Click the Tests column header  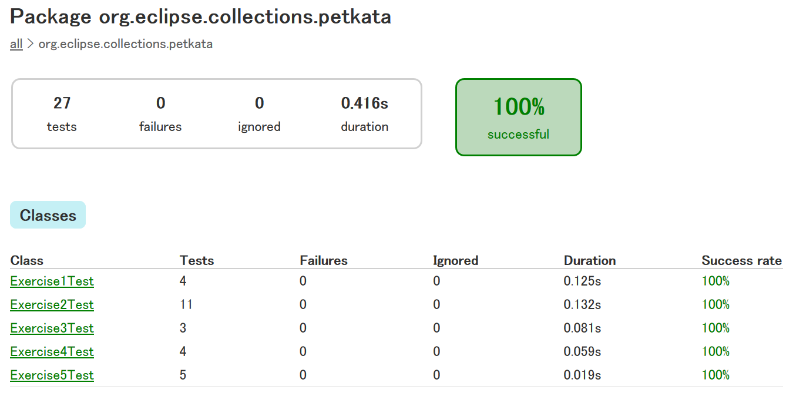(x=197, y=260)
